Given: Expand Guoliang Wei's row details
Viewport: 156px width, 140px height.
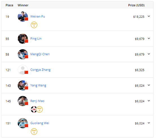Looking at the screenshot, I should click(x=149, y=123).
